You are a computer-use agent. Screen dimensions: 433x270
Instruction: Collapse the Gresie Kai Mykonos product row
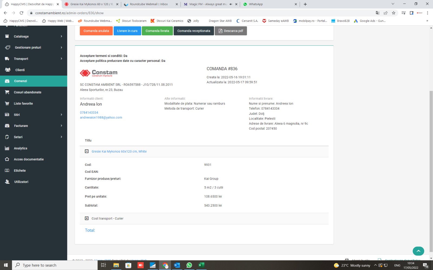click(87, 151)
